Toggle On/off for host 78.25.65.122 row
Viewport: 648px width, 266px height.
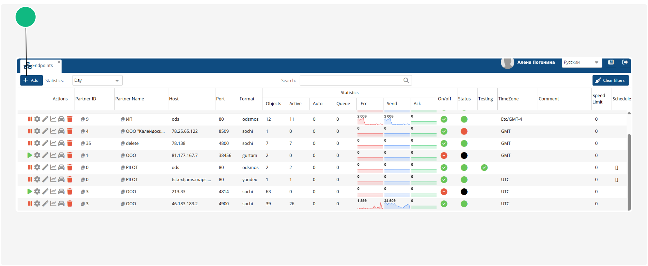(x=444, y=131)
